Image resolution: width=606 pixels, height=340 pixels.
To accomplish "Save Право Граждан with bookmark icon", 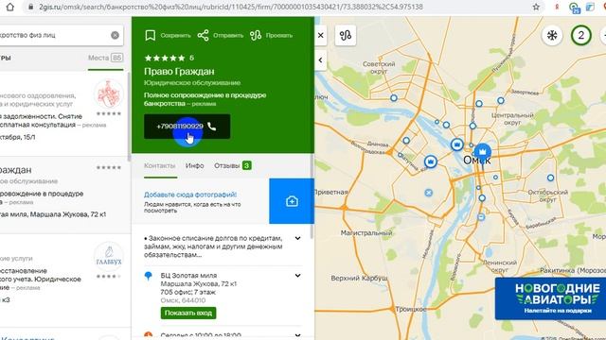I will [151, 36].
